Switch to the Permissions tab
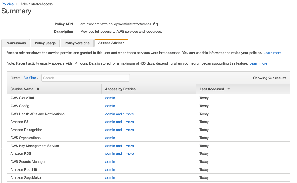This screenshot has width=297, height=183. point(15,43)
